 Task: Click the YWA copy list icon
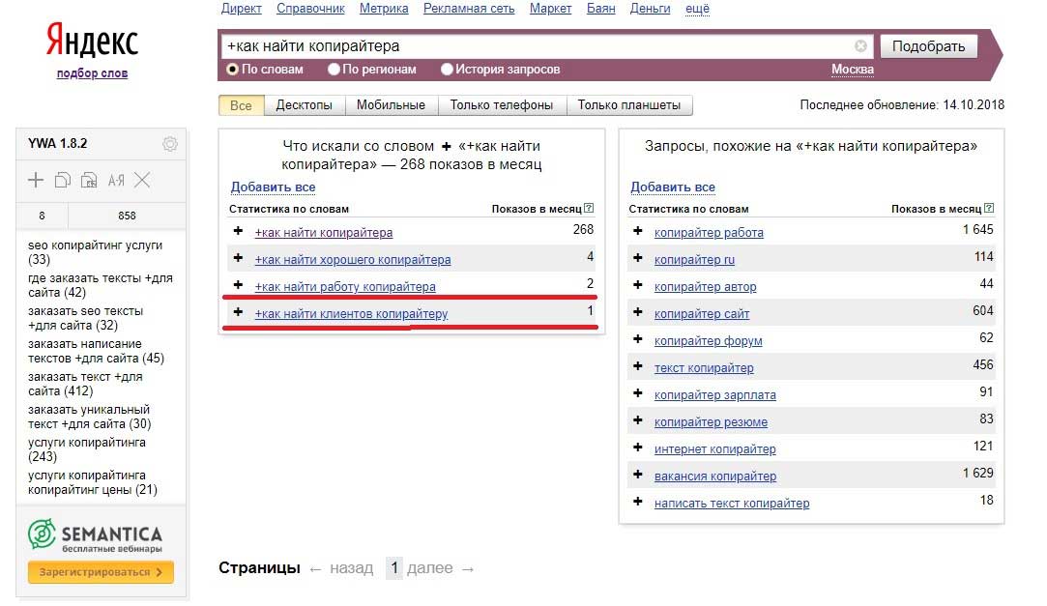coord(62,180)
